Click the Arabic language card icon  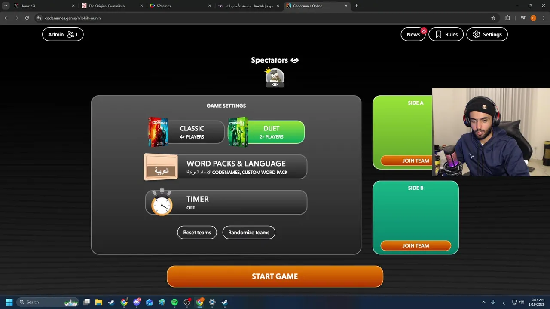tap(161, 167)
